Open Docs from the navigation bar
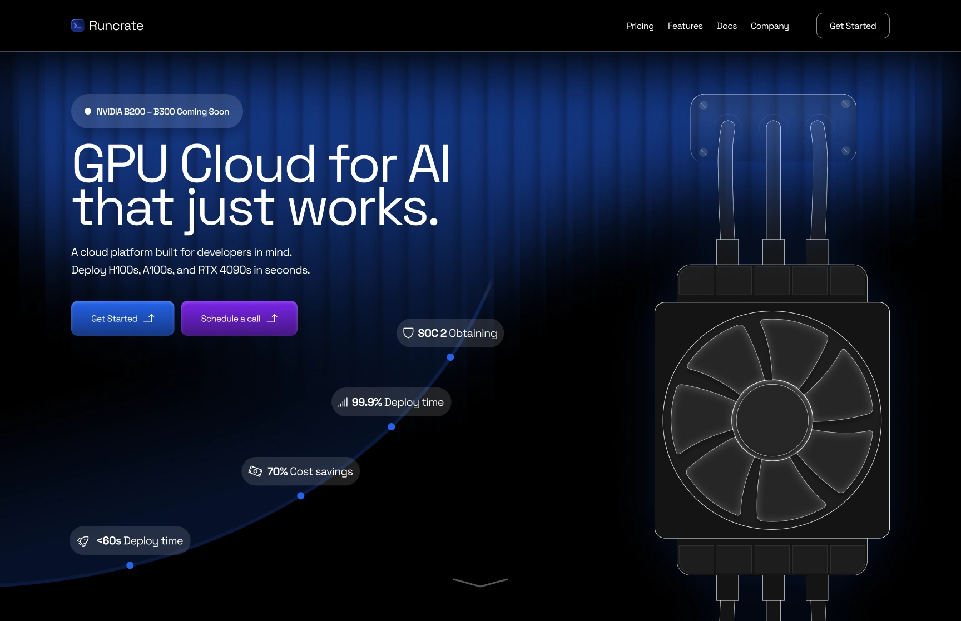 tap(727, 26)
